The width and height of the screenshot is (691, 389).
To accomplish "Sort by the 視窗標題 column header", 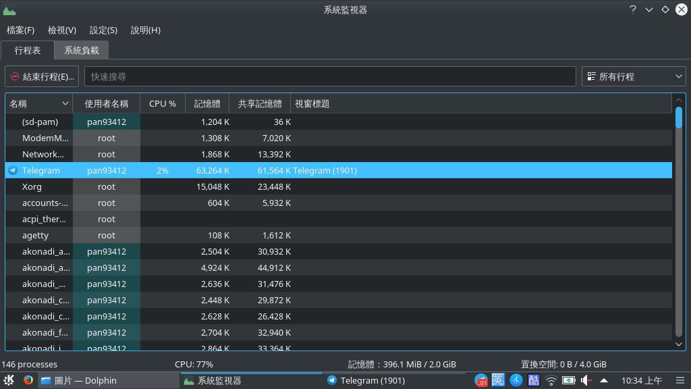I will pyautogui.click(x=481, y=103).
